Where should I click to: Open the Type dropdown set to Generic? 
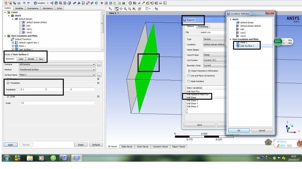pos(213,39)
